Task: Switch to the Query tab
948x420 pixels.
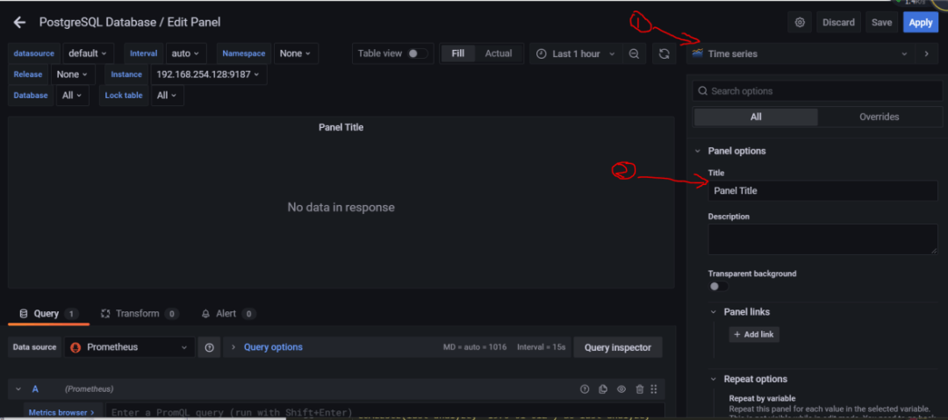Action: pos(49,314)
